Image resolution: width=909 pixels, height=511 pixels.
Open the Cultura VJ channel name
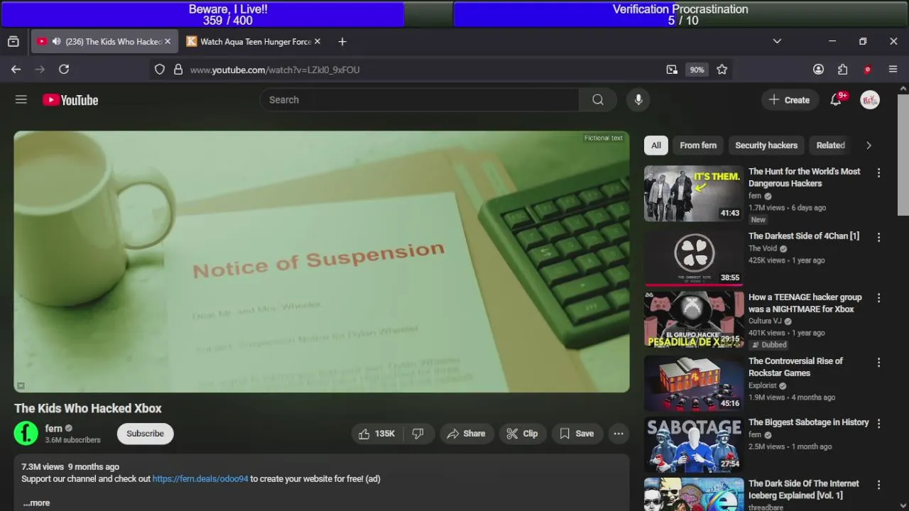click(x=764, y=322)
